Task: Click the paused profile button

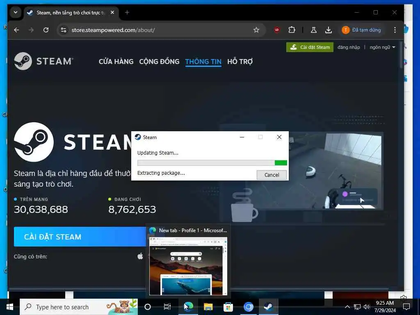Action: pyautogui.click(x=362, y=30)
